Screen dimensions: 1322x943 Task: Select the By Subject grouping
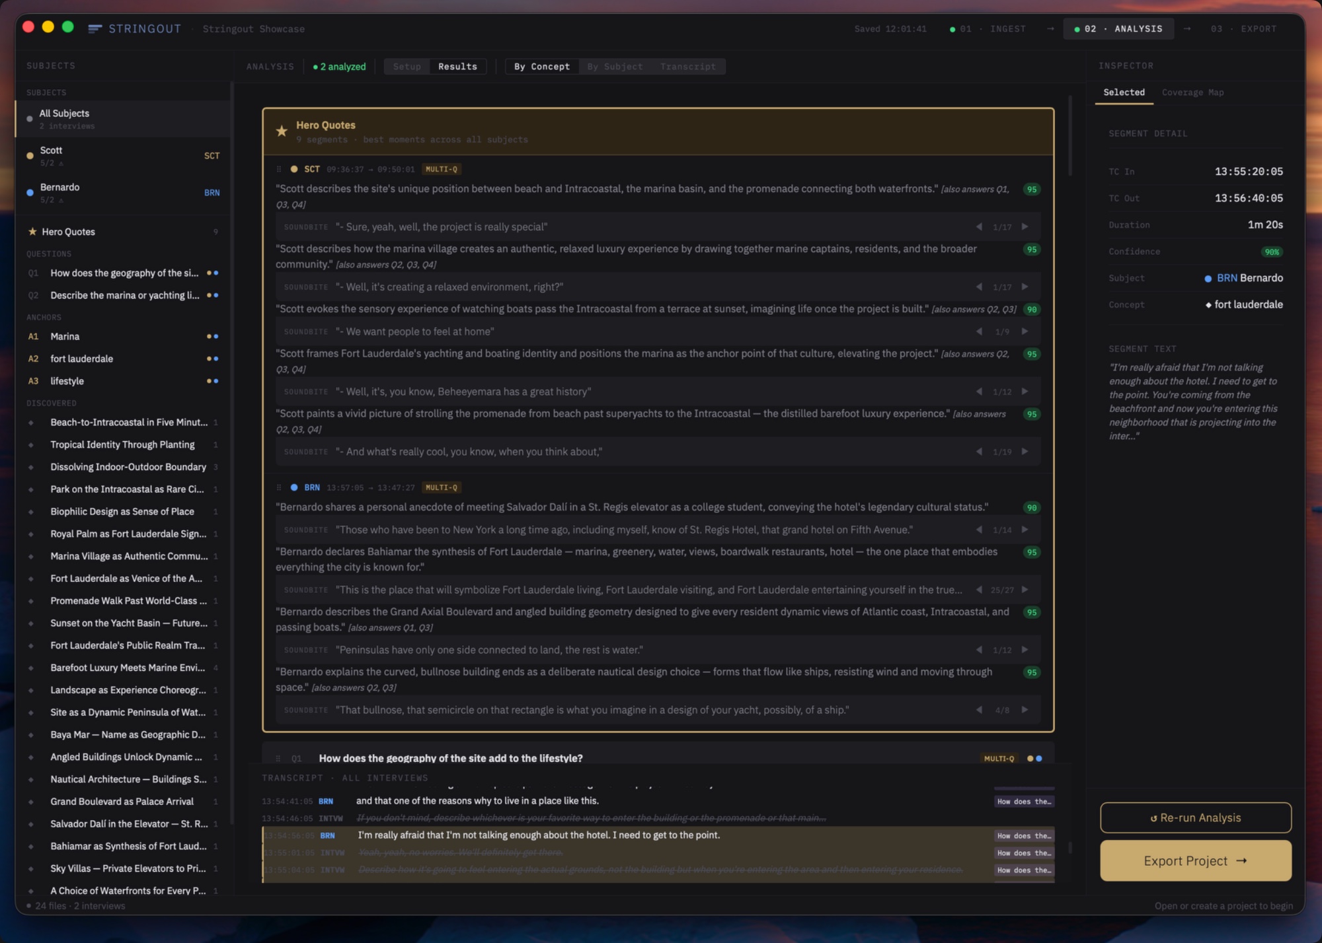click(x=615, y=67)
